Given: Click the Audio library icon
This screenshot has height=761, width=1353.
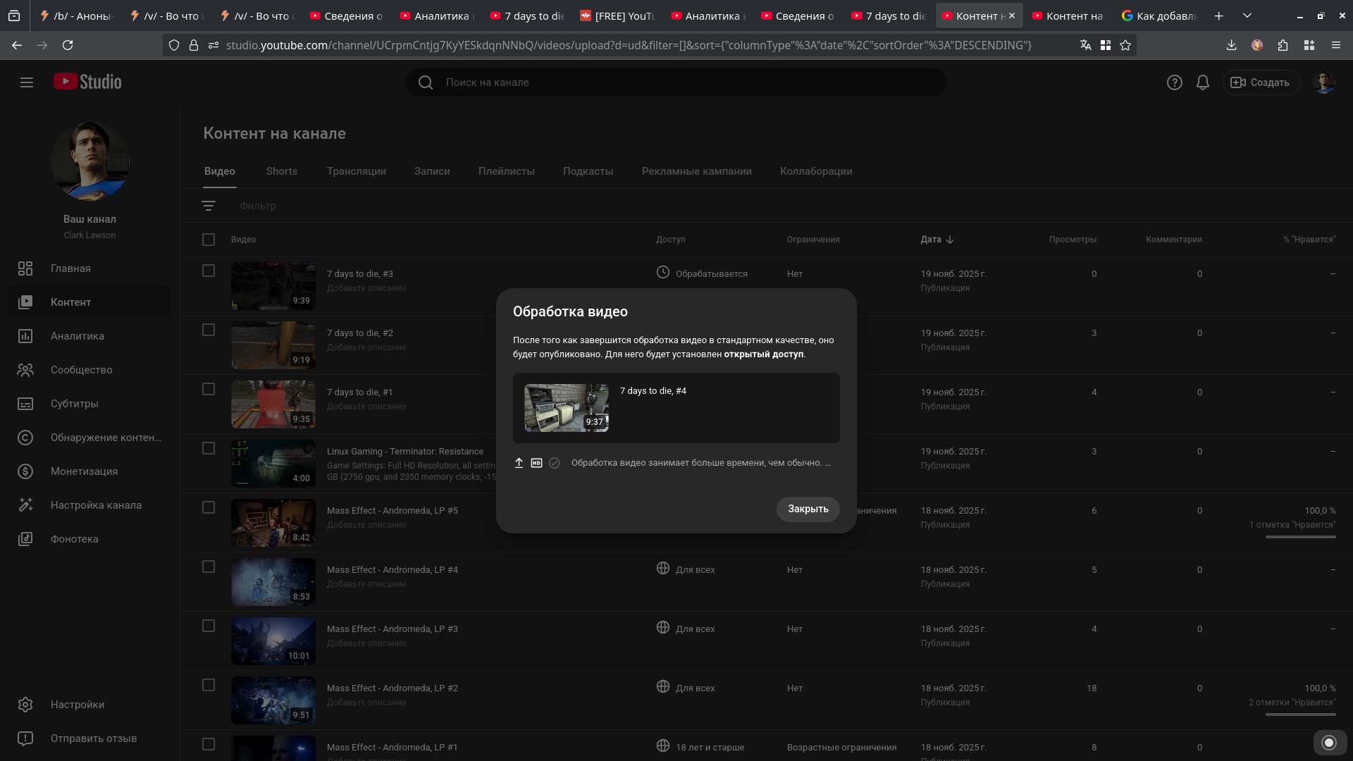Looking at the screenshot, I should pos(25,539).
